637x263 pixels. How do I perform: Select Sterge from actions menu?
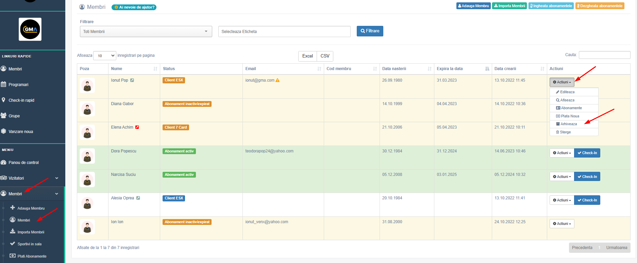pyautogui.click(x=574, y=132)
